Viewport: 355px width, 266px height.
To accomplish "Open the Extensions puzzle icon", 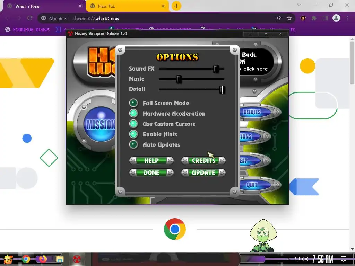I will [x=314, y=18].
